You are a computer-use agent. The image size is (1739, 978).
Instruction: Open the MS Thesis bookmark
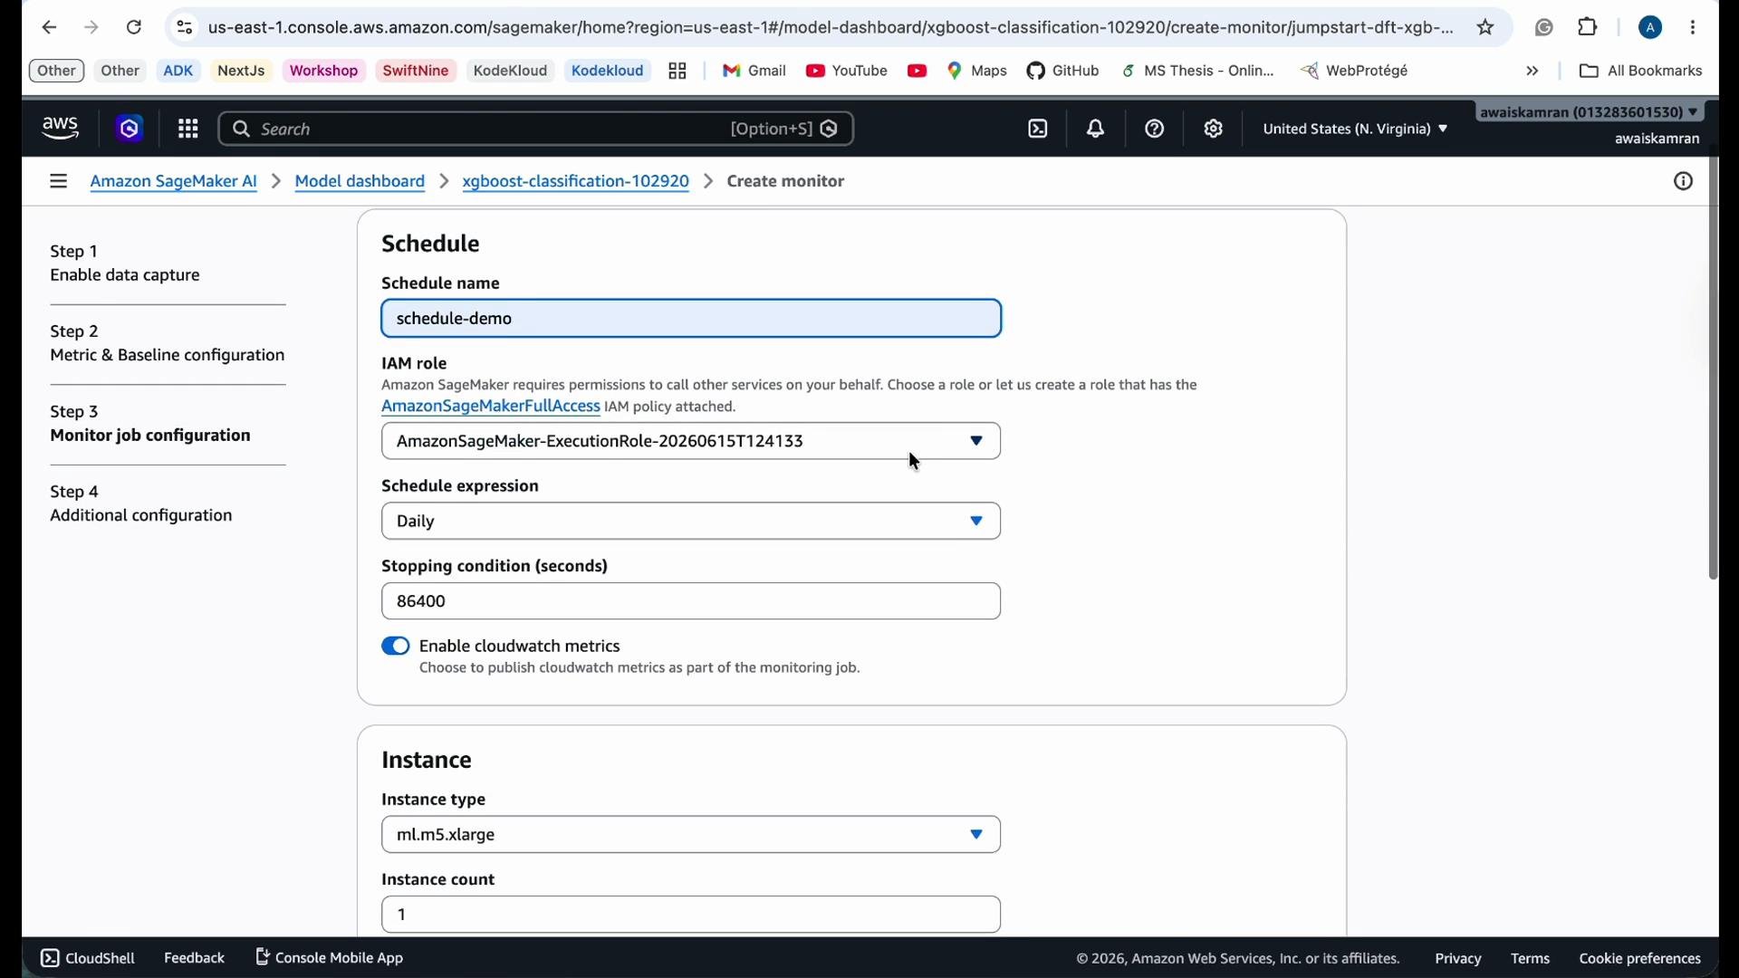tap(1198, 72)
